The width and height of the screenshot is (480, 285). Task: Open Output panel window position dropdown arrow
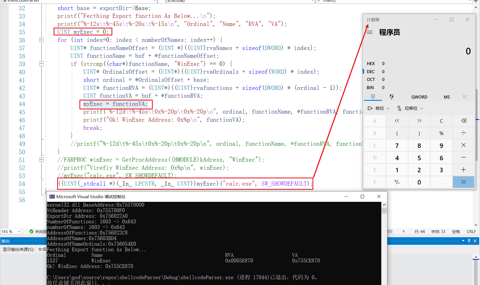[463, 241]
